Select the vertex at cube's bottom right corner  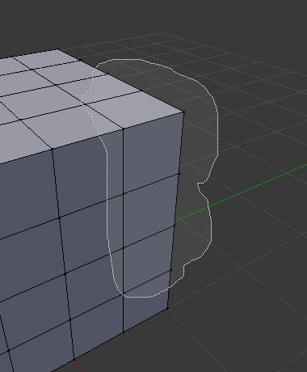(167, 308)
